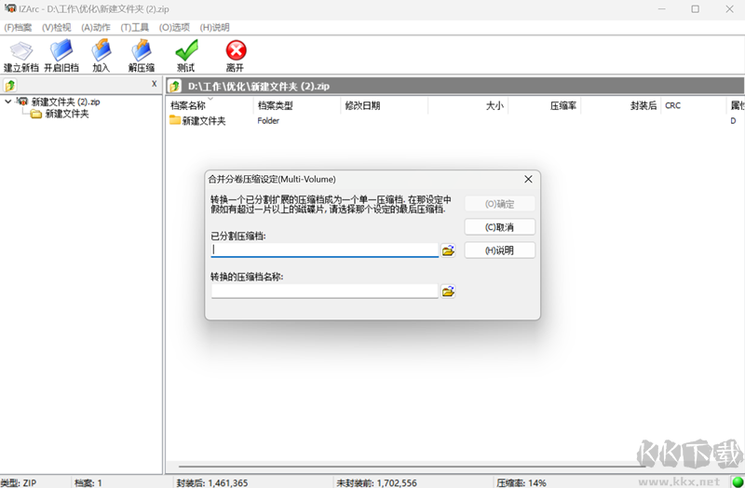
Task: Close the Multi-Volume dialog
Action: pos(528,179)
